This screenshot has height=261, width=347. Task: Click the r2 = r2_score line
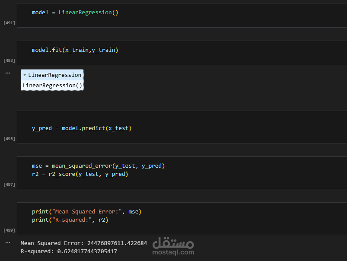coord(80,174)
